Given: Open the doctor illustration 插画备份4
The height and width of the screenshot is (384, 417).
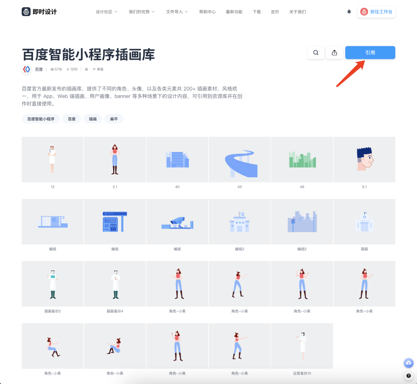Looking at the screenshot, I should [115, 284].
